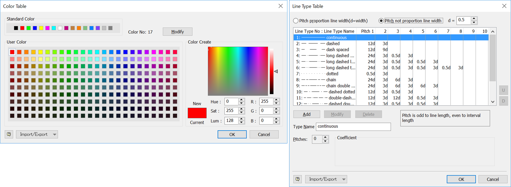511x187 pixels.
Task: Click the D move-down button
Action: click(503, 101)
